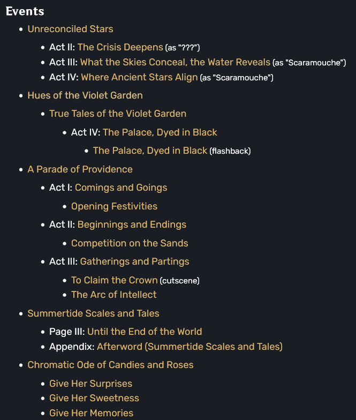Go to Hues of the Violet Garden

point(85,95)
